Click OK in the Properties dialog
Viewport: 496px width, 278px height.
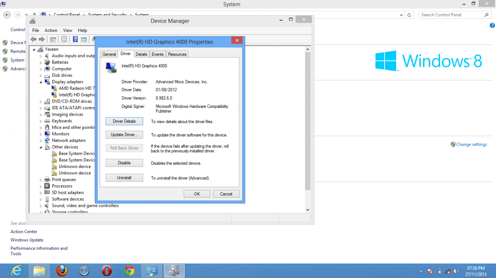point(197,194)
